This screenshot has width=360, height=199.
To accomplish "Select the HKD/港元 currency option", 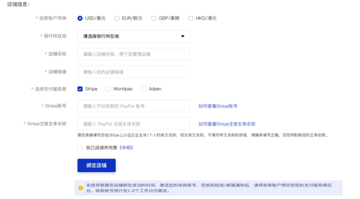I will point(191,18).
